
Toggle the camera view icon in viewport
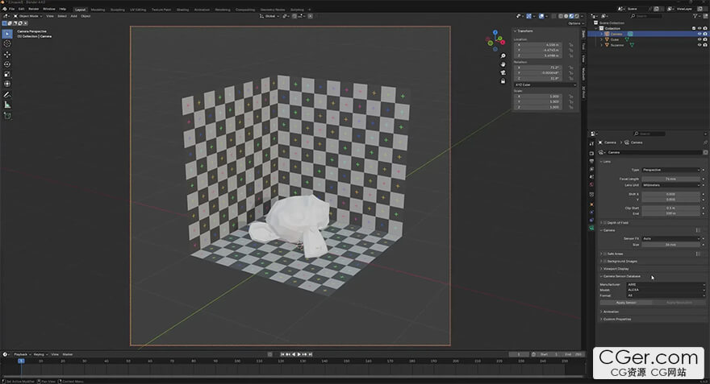[503, 73]
